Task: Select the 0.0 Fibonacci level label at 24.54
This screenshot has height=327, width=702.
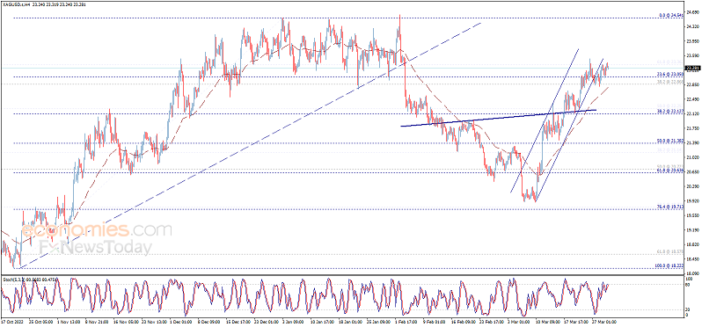Action: (x=670, y=15)
